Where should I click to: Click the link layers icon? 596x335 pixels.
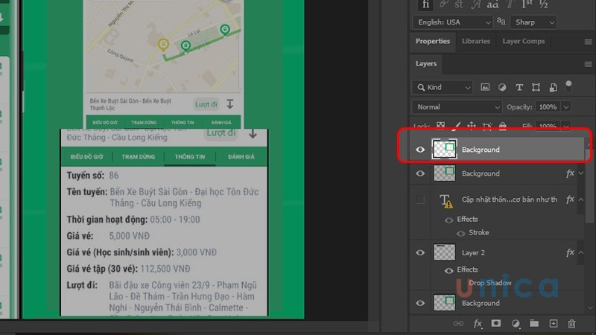coord(458,324)
